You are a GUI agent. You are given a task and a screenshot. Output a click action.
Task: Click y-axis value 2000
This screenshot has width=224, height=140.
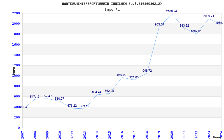[16, 24]
